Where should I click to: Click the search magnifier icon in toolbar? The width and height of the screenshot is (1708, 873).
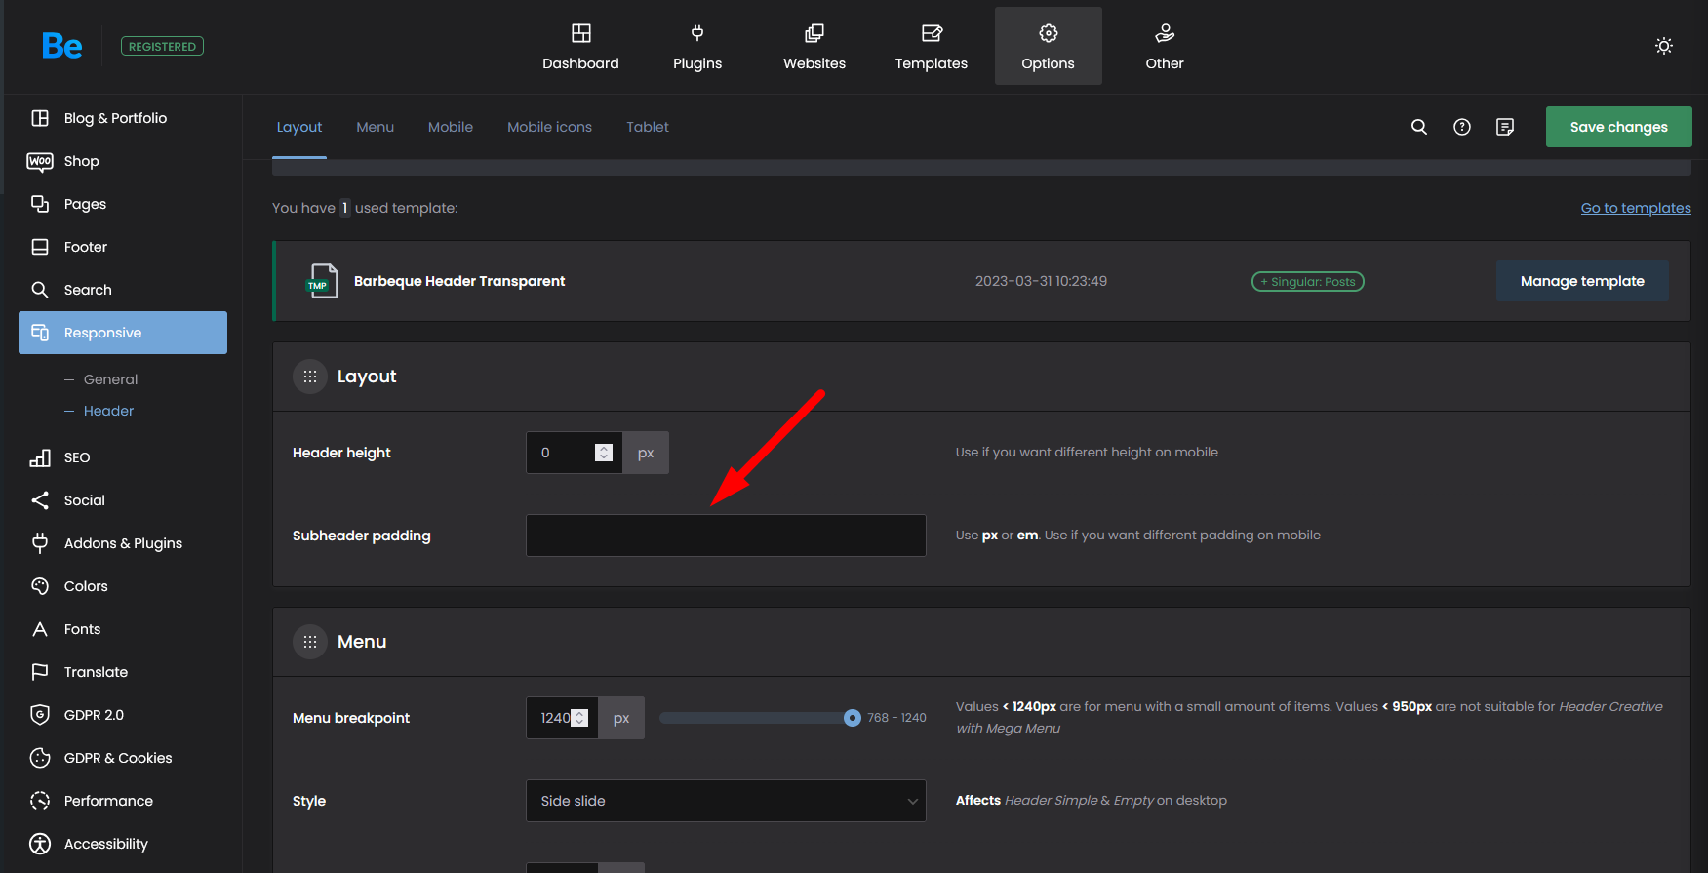click(x=1419, y=127)
